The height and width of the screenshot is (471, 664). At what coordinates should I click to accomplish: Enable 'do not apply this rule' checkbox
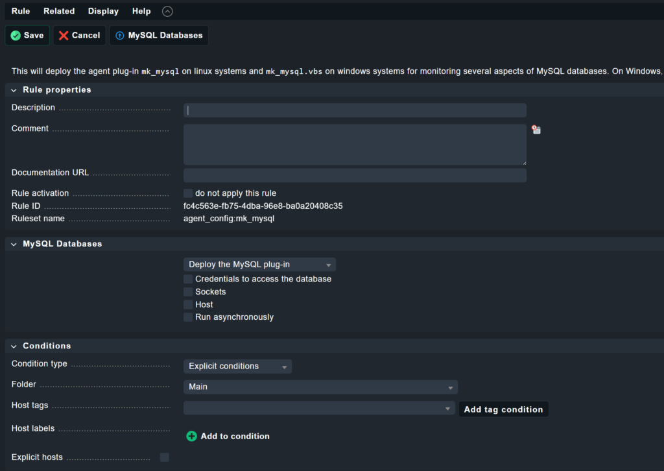pos(188,193)
